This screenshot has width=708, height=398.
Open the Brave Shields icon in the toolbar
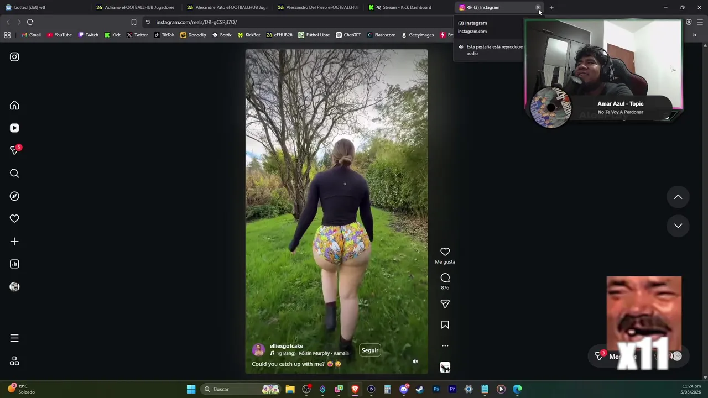tap(689, 22)
